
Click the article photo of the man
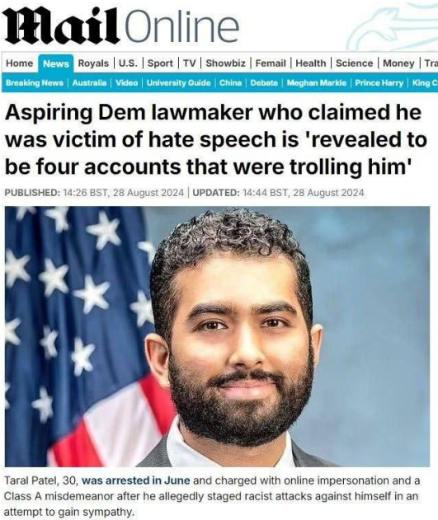217,336
